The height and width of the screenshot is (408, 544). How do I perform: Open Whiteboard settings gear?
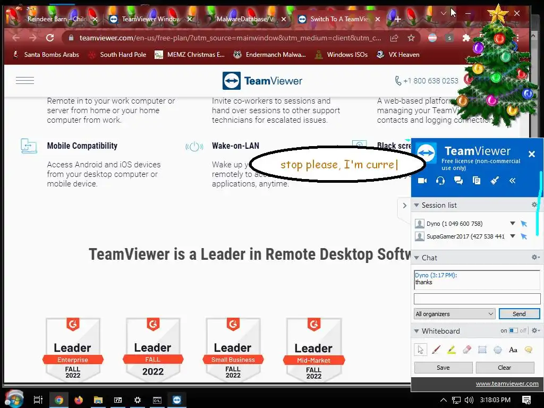point(535,330)
